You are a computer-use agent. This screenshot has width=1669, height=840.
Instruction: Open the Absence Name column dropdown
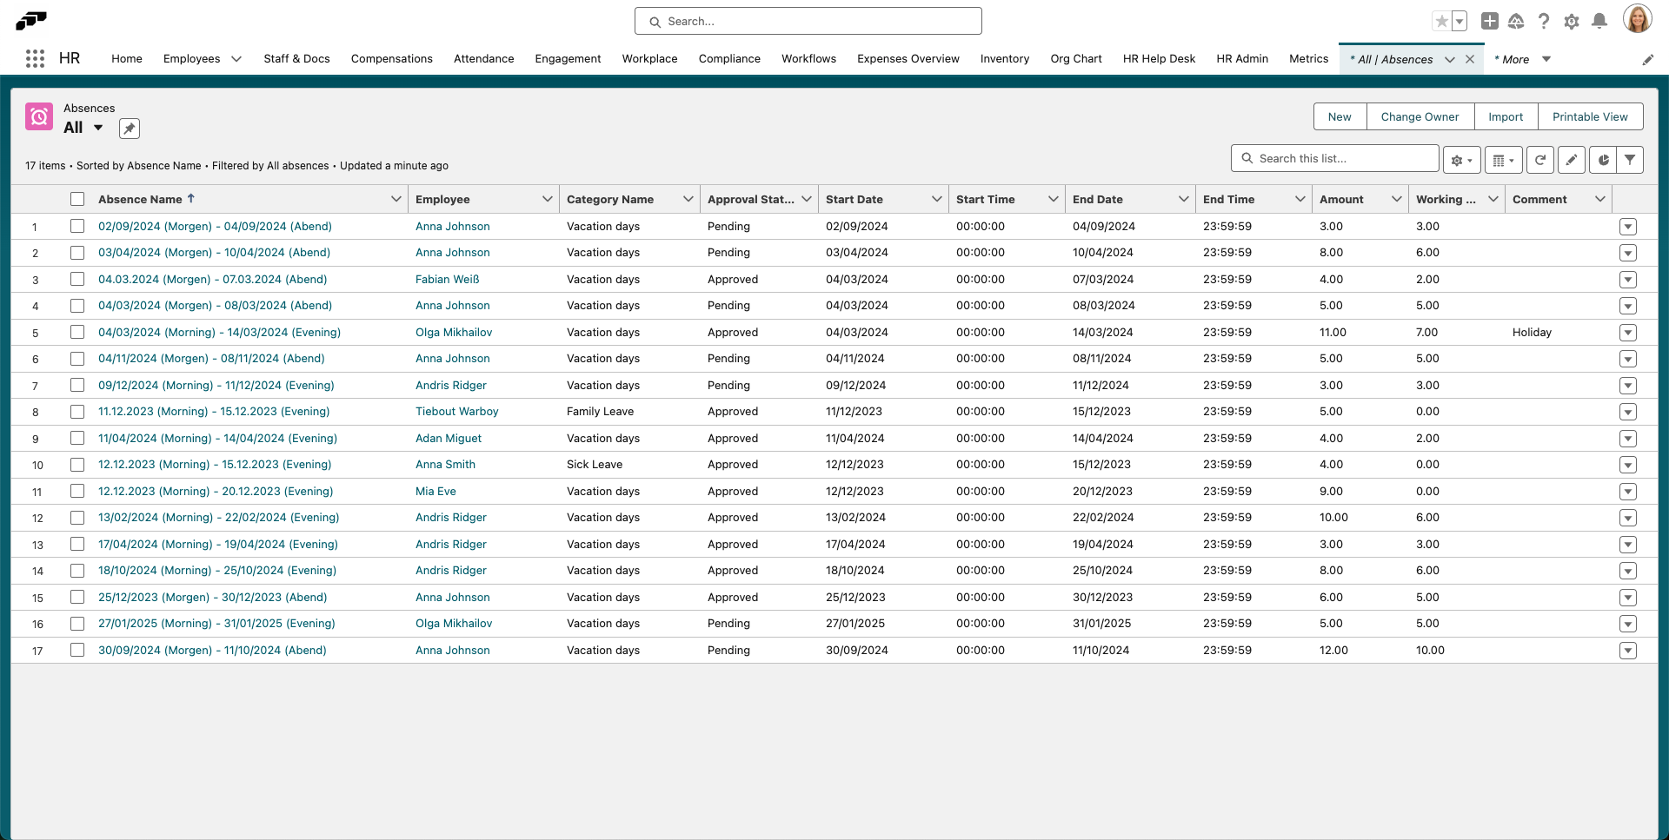coord(396,199)
